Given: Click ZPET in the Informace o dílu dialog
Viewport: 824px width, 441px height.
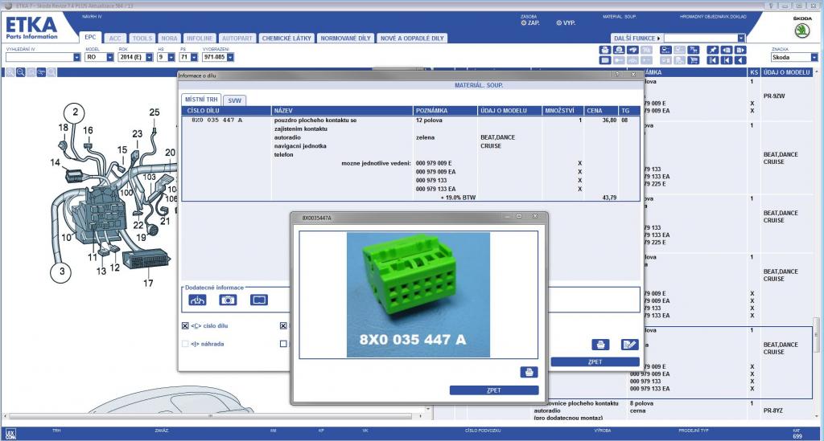Looking at the screenshot, I should coord(595,361).
